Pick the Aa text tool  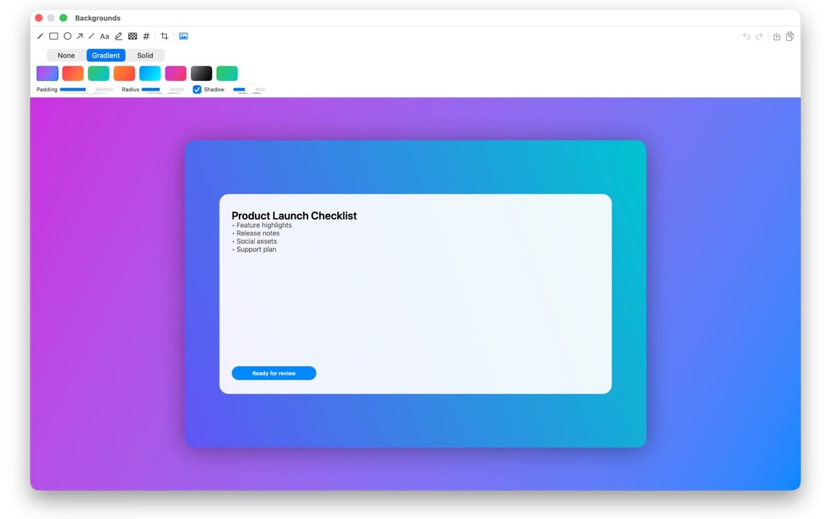pos(105,36)
